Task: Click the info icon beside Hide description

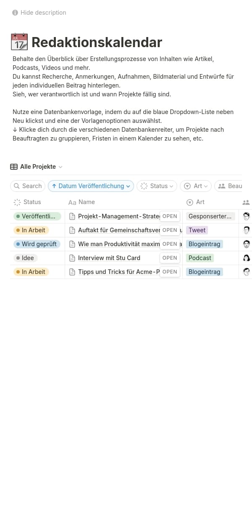Action: click(15, 13)
